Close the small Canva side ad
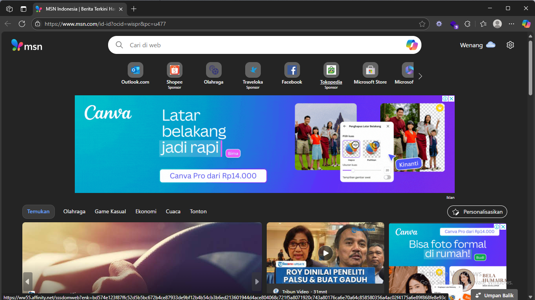 tap(503, 227)
